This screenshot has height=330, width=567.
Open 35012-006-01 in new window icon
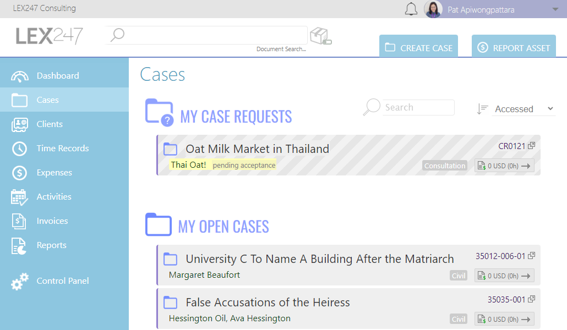531,256
